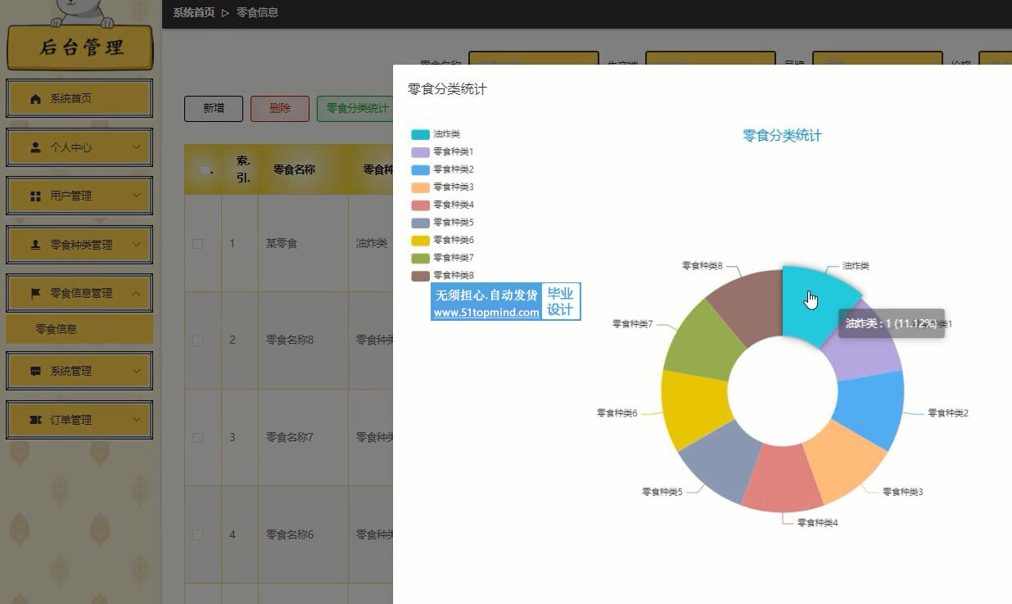
Task: Toggle the 油炸类 legend marker
Action: 420,134
